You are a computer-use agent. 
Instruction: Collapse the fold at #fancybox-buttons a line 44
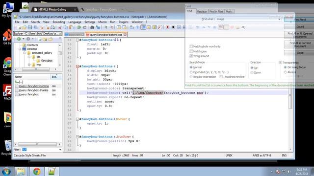[78, 66]
